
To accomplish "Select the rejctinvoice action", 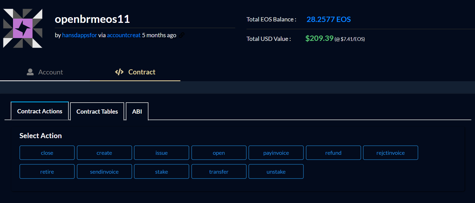I will (x=390, y=153).
